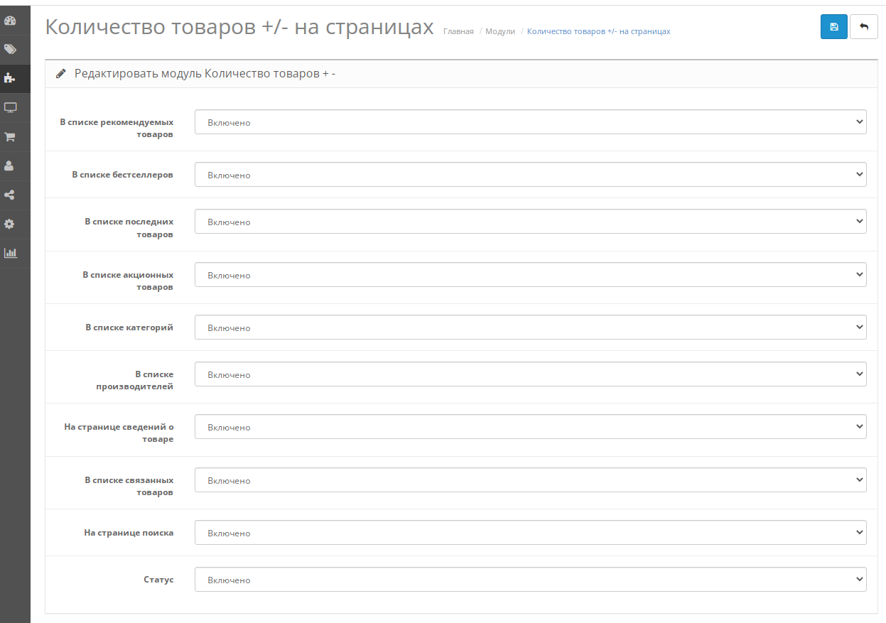Open the В списке акционных товаров dropdown
Viewport: 886px width, 623px height.
530,275
